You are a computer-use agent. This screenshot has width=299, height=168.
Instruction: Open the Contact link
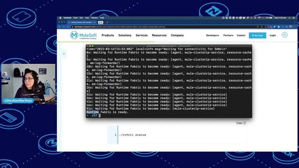pyautogui.click(x=241, y=35)
